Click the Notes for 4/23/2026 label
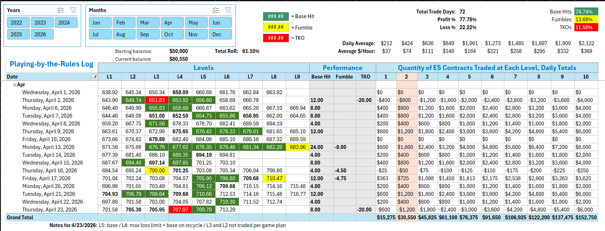This screenshot has width=605, height=231. [73, 225]
